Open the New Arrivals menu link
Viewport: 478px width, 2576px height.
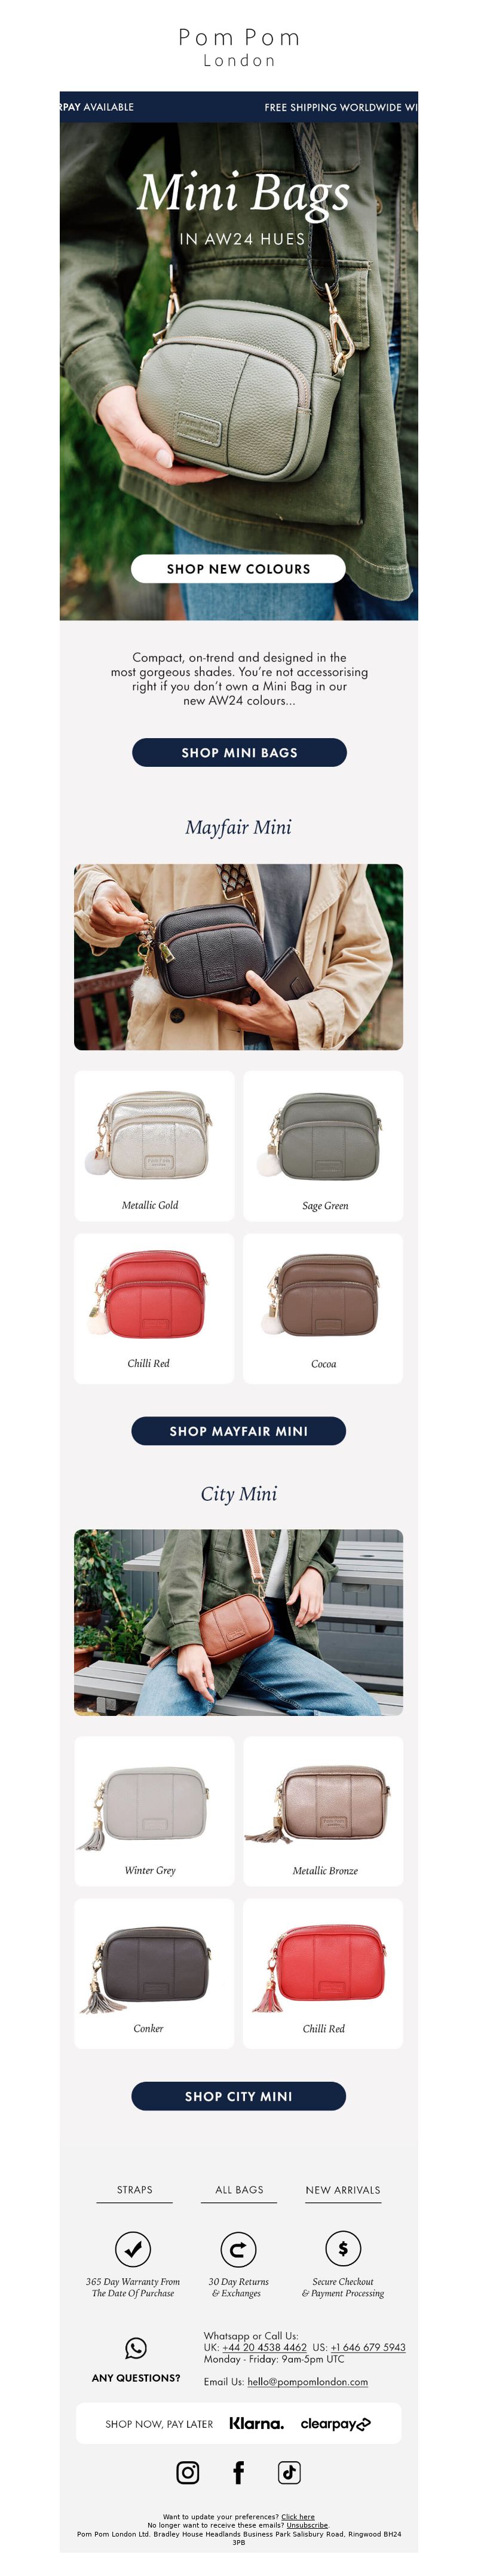pos(343,2189)
